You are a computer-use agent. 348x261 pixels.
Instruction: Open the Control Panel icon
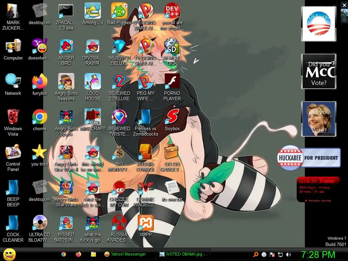coord(13,158)
